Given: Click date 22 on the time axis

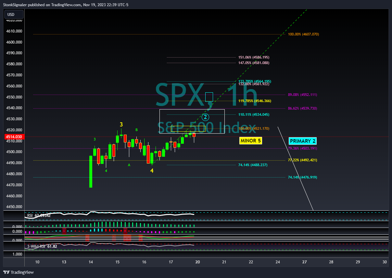Looking at the screenshot, I should coord(251,262).
